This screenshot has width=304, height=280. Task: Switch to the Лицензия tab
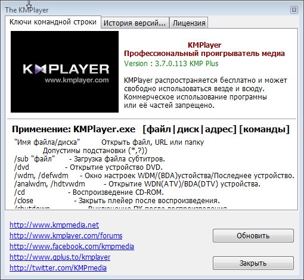(x=189, y=23)
